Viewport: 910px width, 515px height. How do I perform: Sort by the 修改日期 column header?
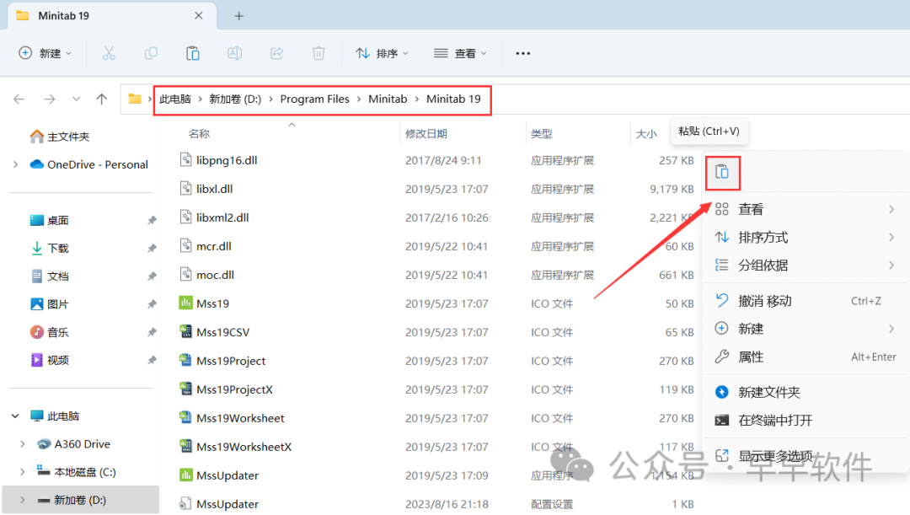(426, 133)
